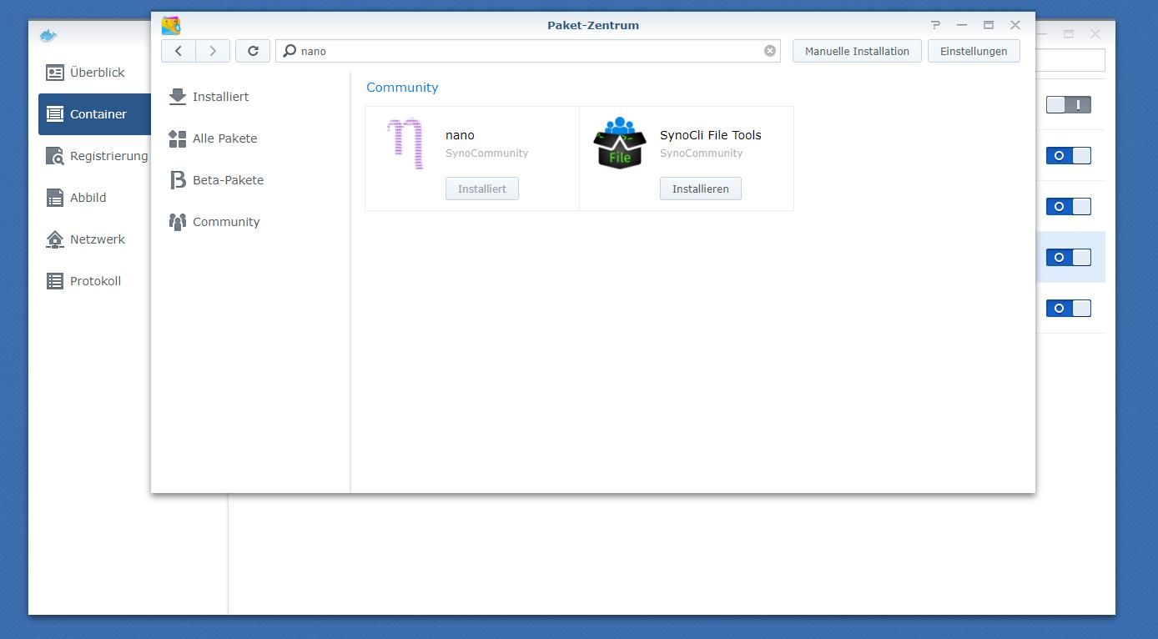Open Einstellungen of Paket-Zentrum
The image size is (1158, 639).
[974, 51]
